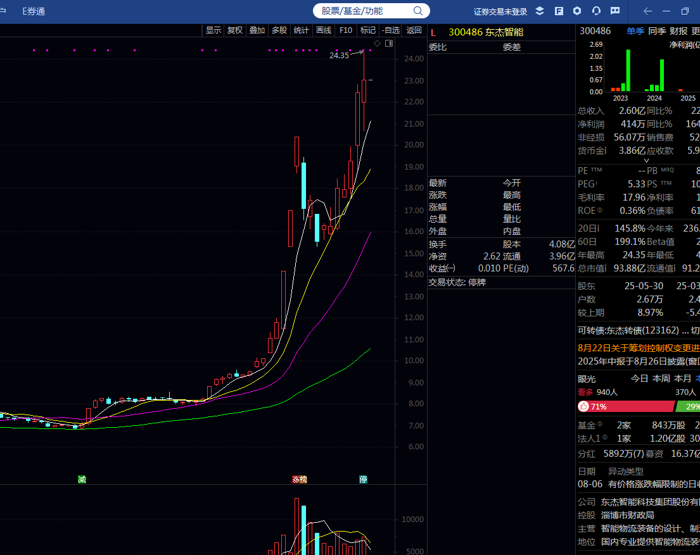Click the 20日 145.8% value

point(630,228)
